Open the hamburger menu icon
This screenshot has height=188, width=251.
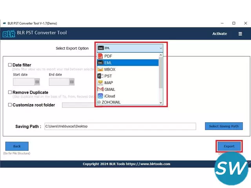point(240,34)
